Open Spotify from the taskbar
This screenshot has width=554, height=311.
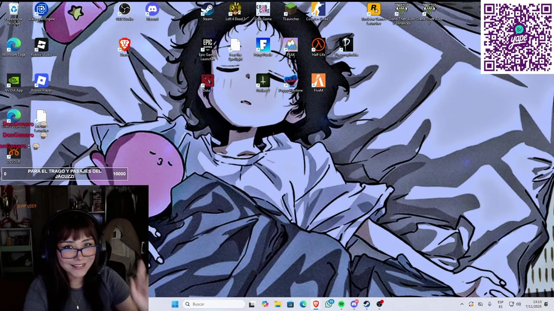341,304
